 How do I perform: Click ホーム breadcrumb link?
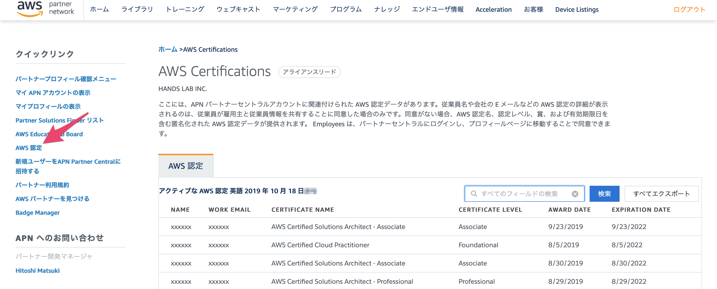coord(168,49)
